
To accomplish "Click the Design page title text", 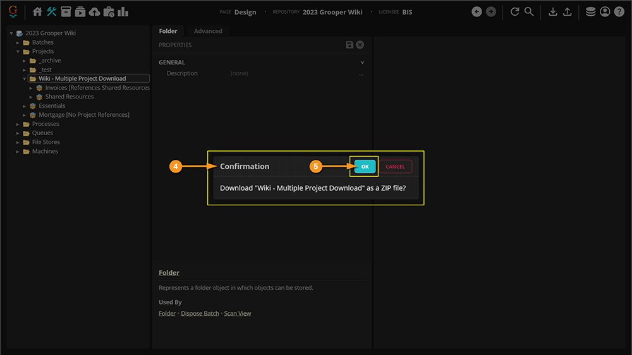I will [245, 12].
